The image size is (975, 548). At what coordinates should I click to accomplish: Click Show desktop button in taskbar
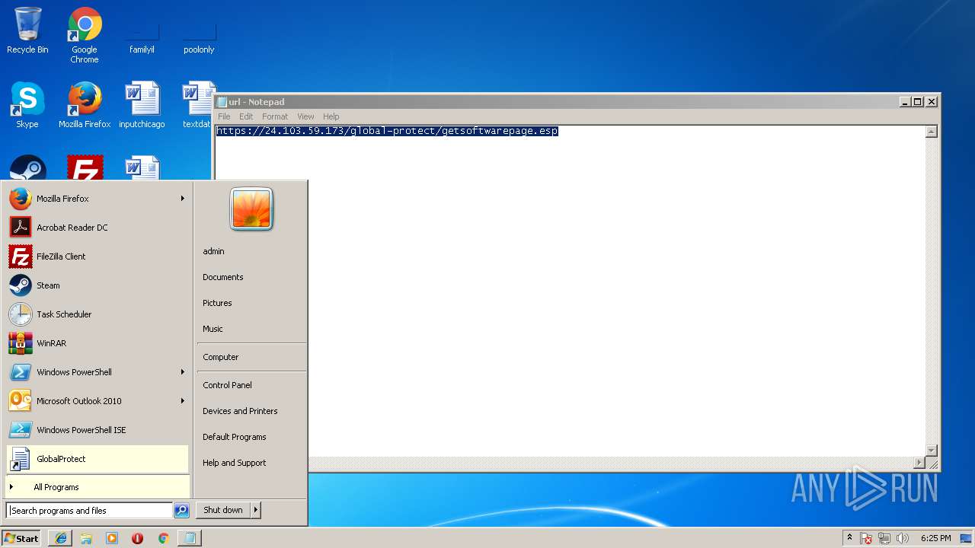tap(967, 538)
